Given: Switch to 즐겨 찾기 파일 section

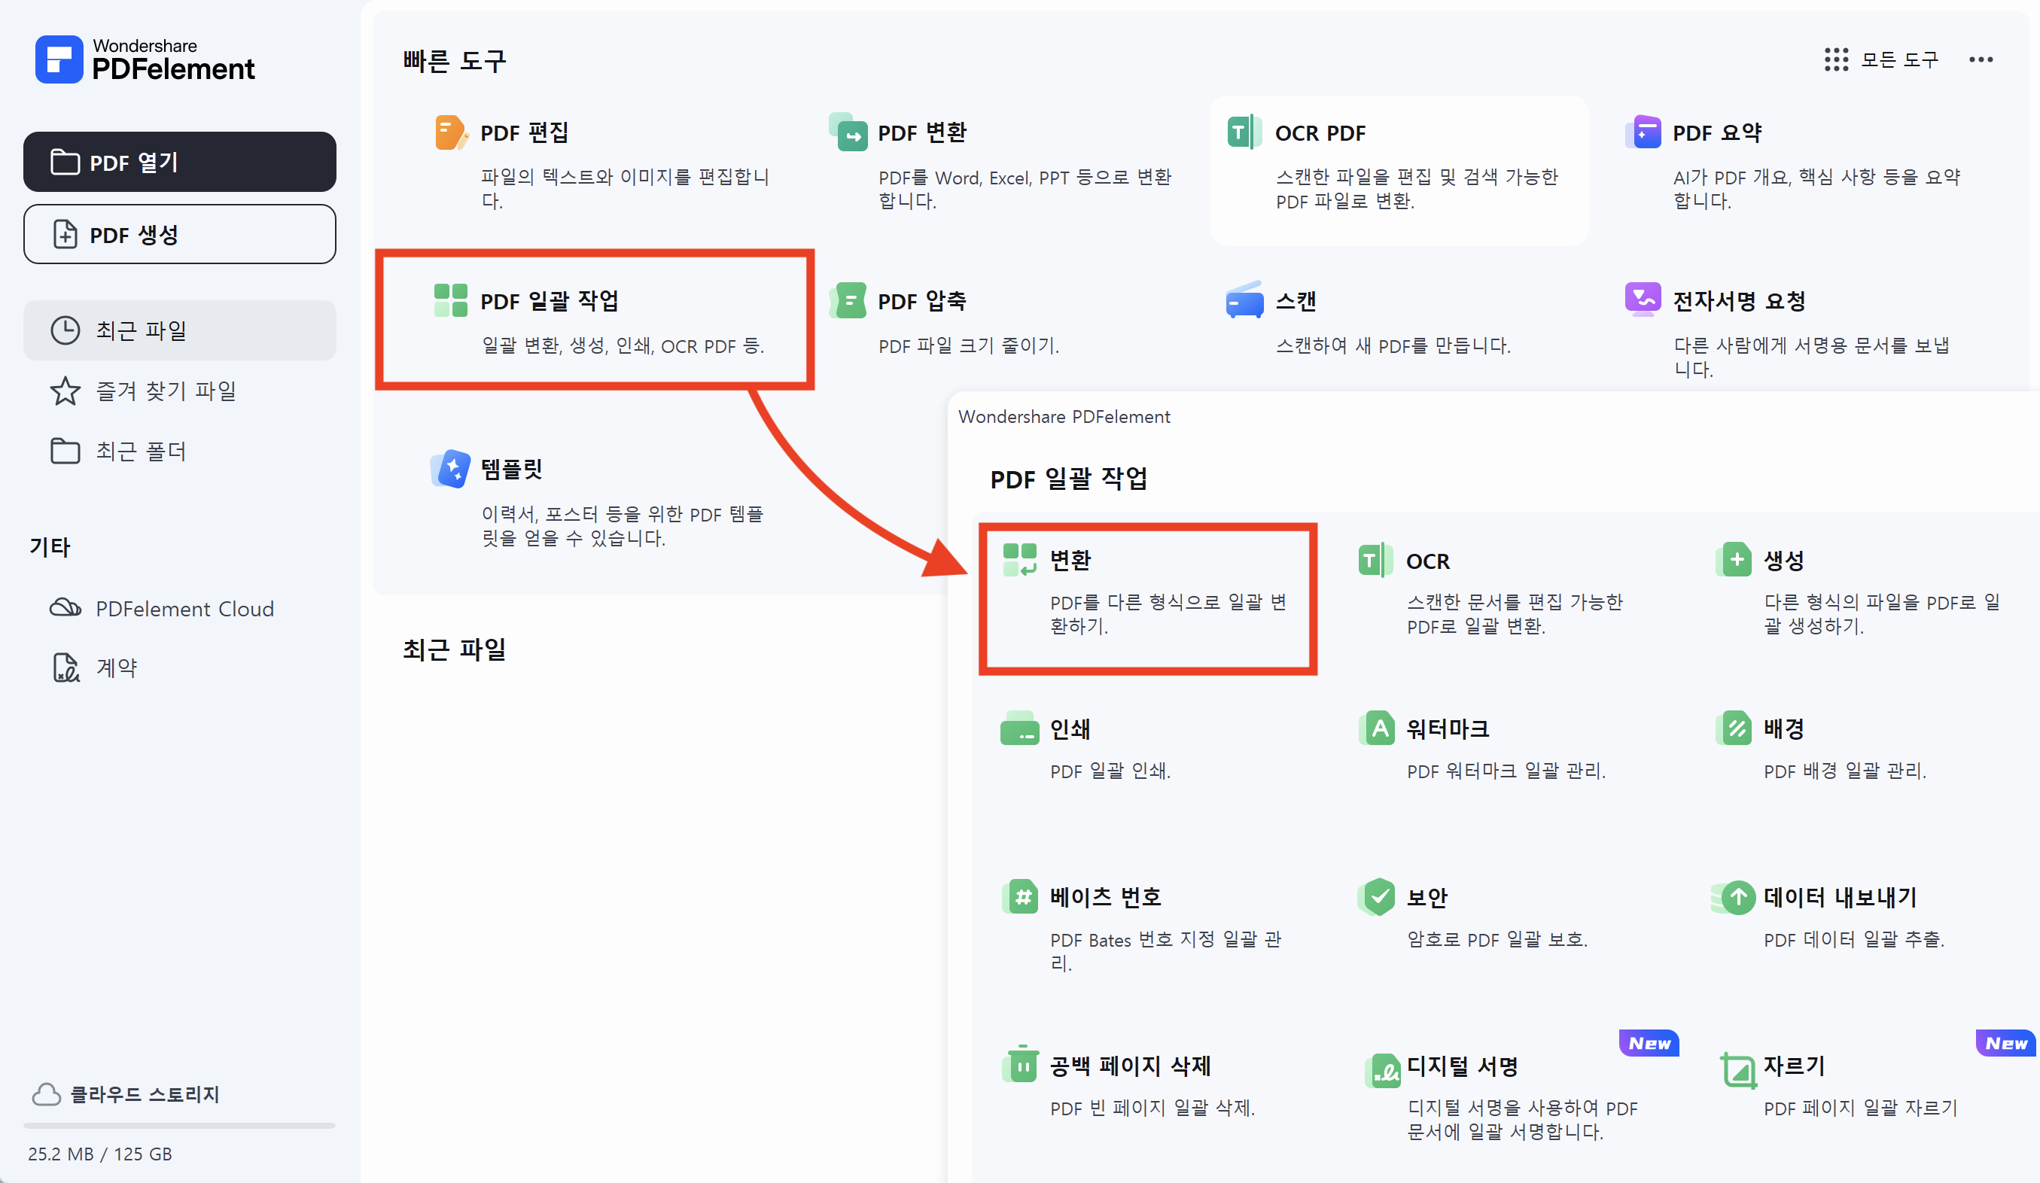Looking at the screenshot, I should click(166, 391).
